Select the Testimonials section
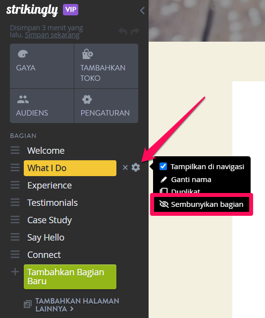 point(53,203)
